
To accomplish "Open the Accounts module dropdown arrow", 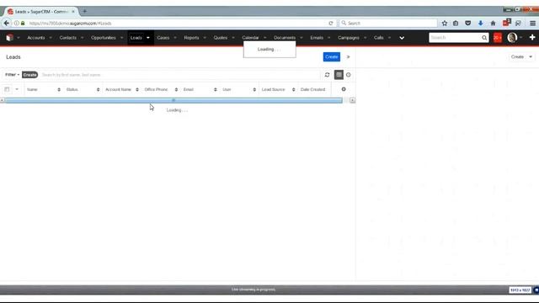I will coord(51,38).
